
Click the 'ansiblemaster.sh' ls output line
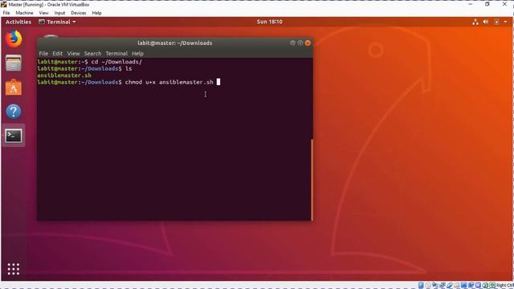pos(64,75)
